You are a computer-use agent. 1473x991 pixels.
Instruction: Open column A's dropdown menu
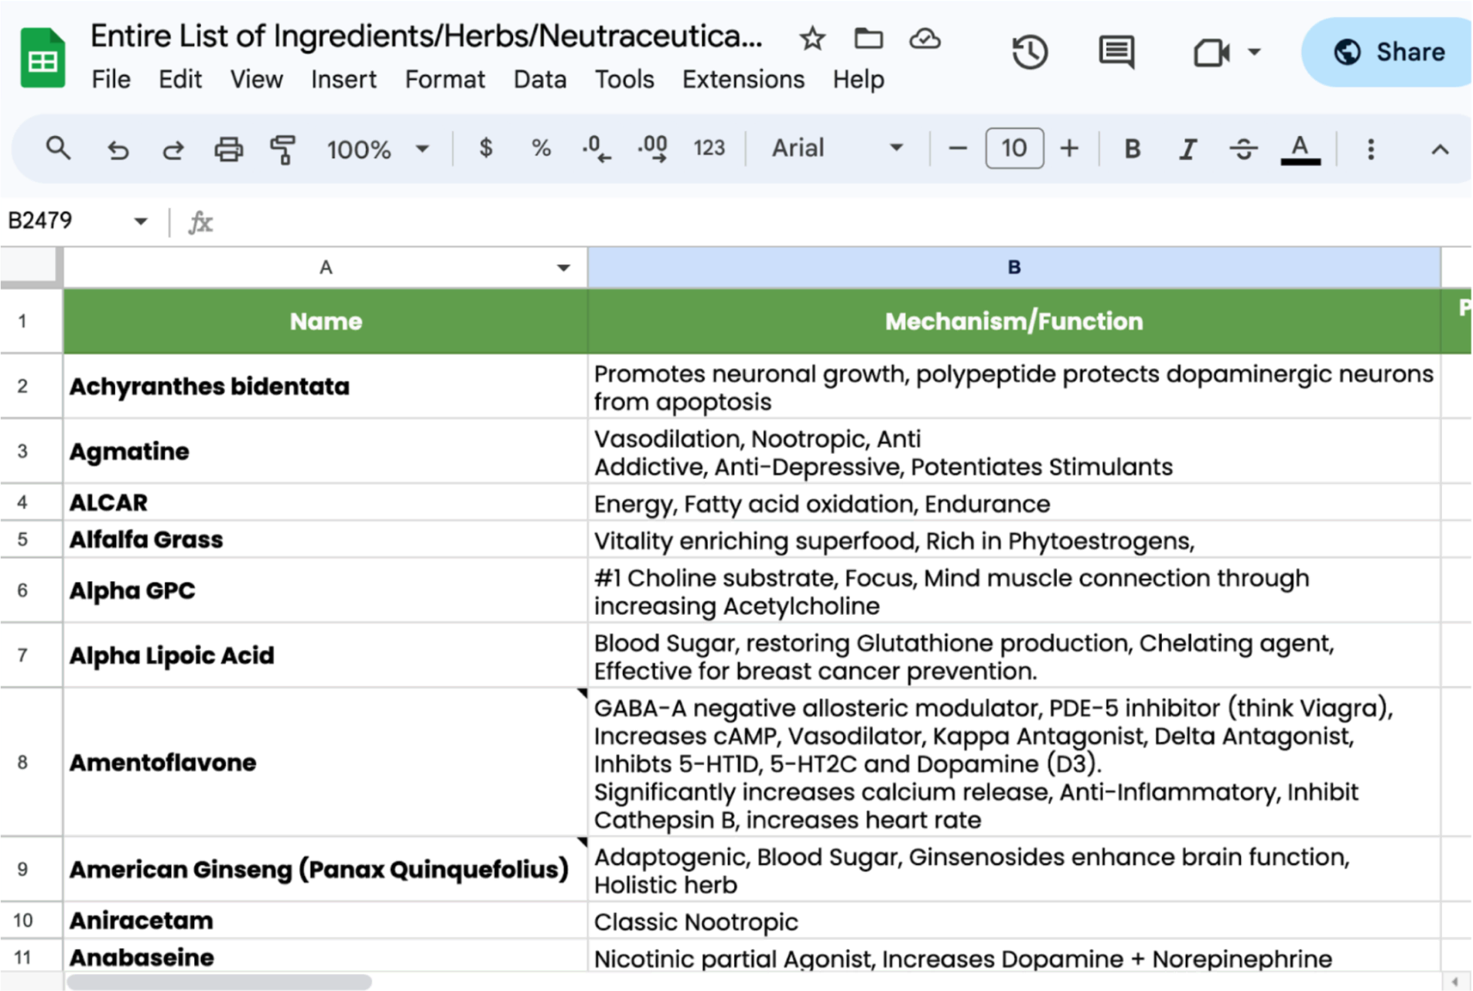562,267
